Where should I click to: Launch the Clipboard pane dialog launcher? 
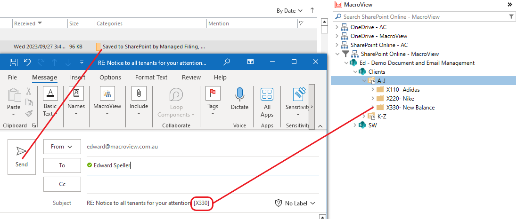click(x=33, y=125)
